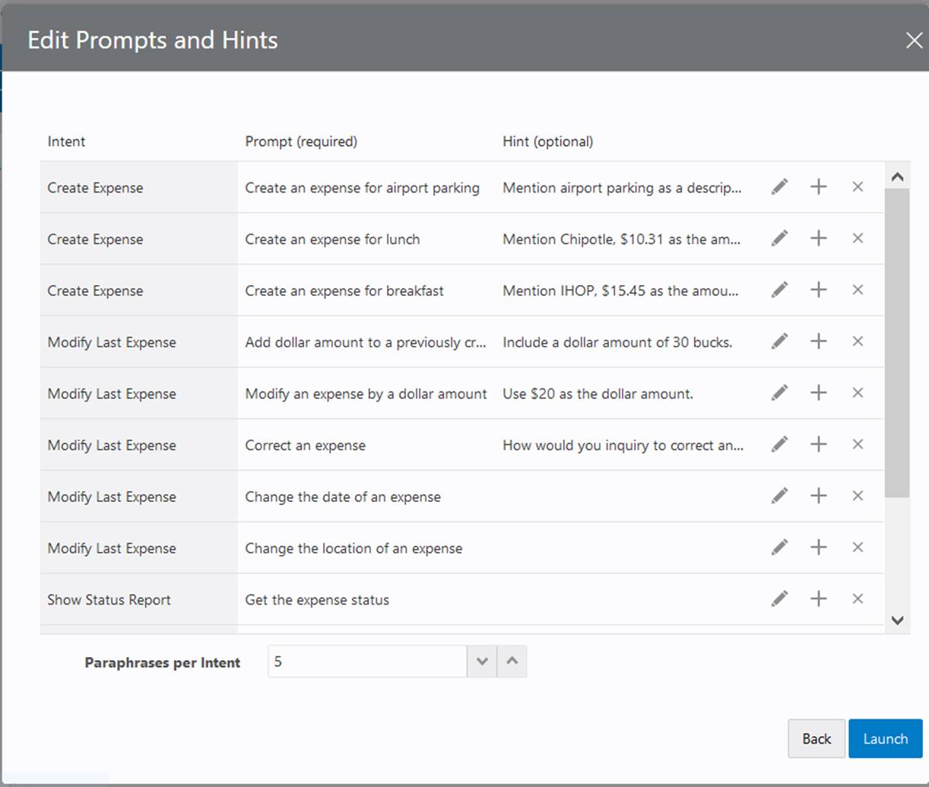Click the scrollbar up arrow
Viewport: 929px width, 787px height.
pos(898,176)
